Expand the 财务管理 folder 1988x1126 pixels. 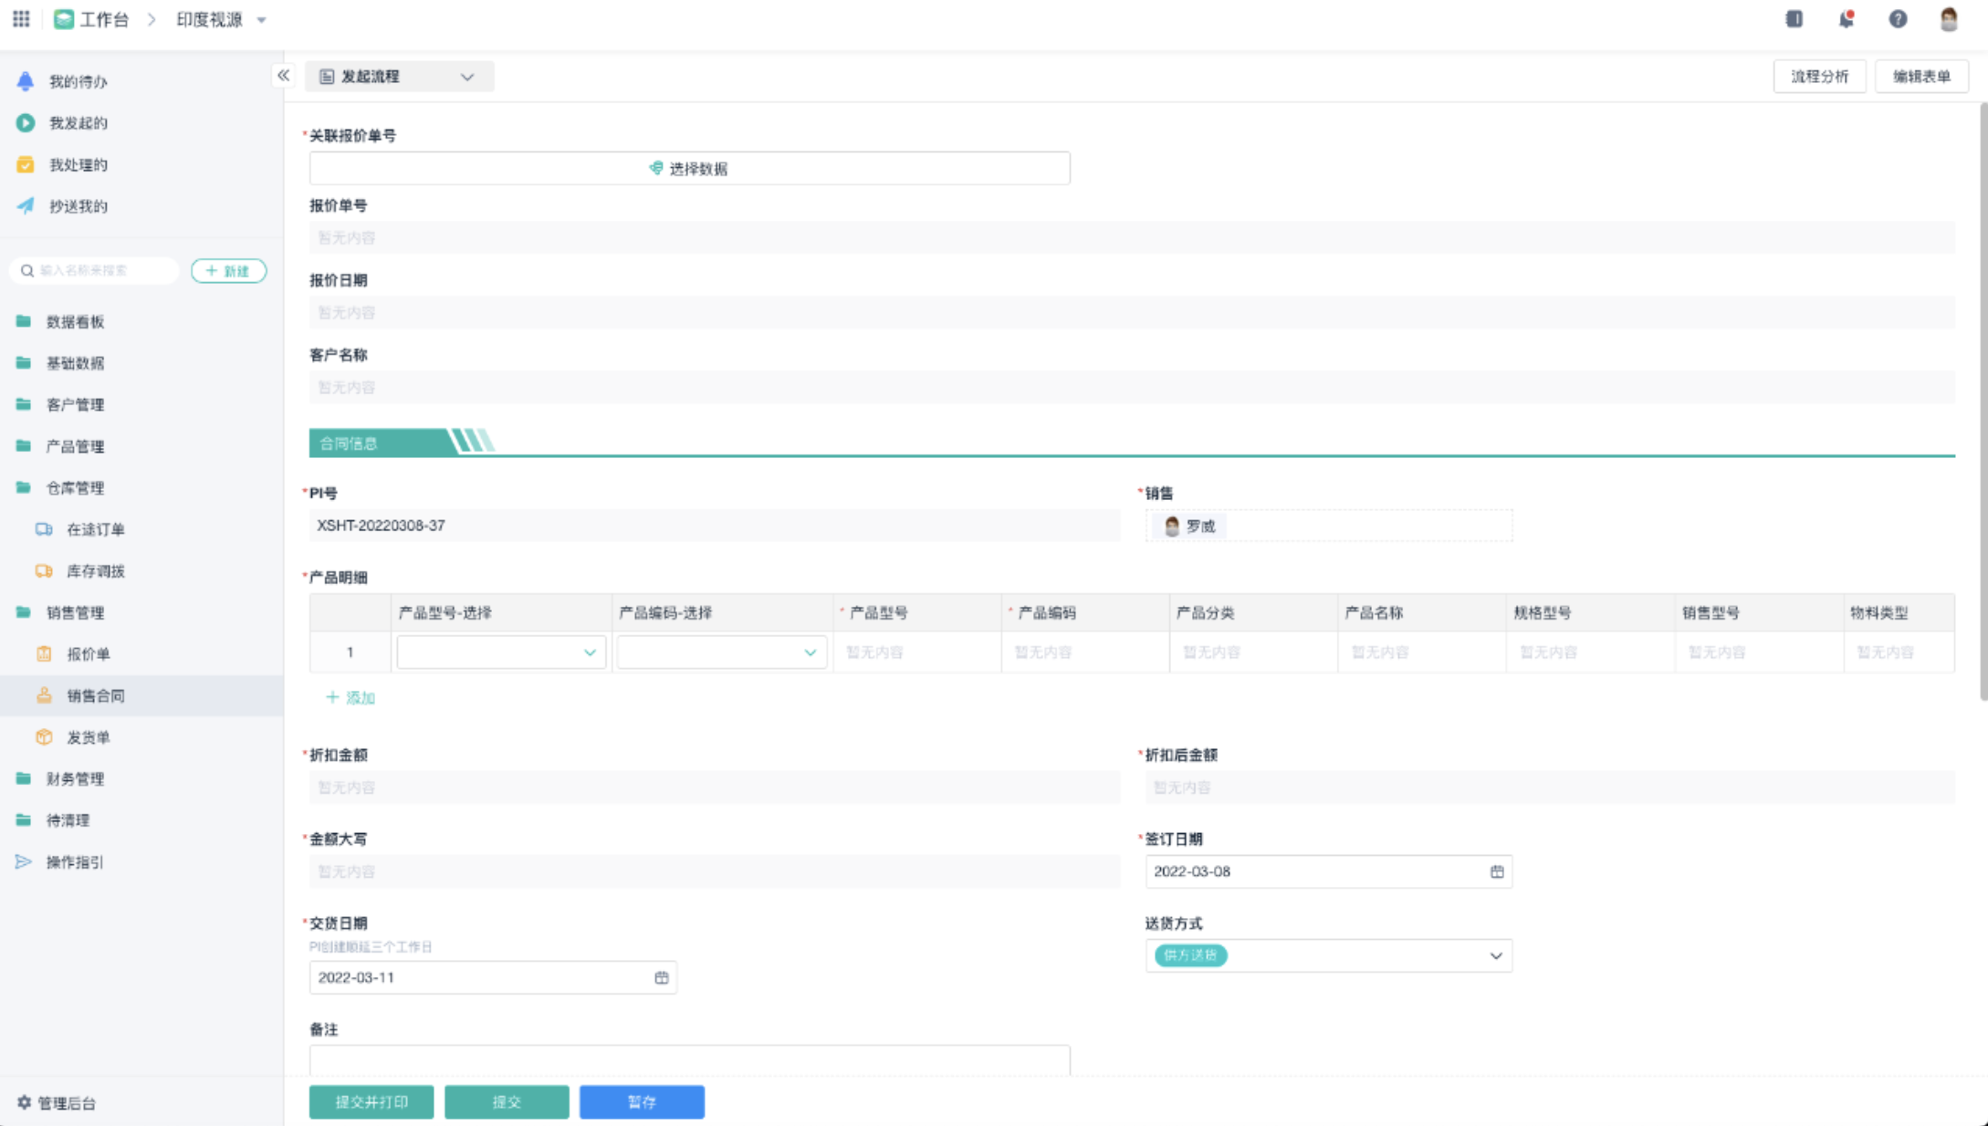pos(75,778)
